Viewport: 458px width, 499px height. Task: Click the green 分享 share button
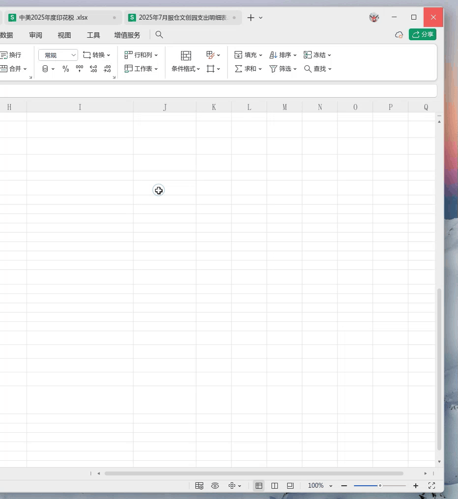coord(423,34)
